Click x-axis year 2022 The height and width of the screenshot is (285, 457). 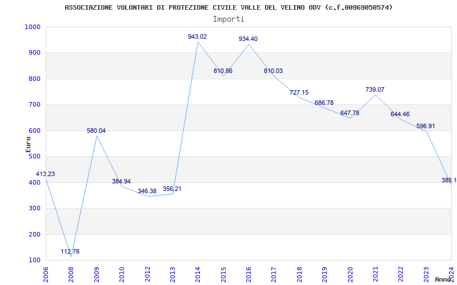(x=401, y=275)
